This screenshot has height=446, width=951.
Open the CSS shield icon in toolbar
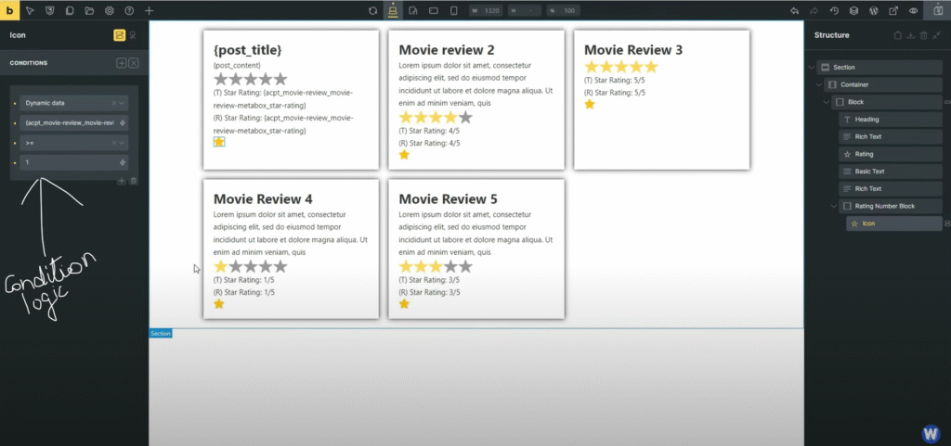click(x=50, y=10)
